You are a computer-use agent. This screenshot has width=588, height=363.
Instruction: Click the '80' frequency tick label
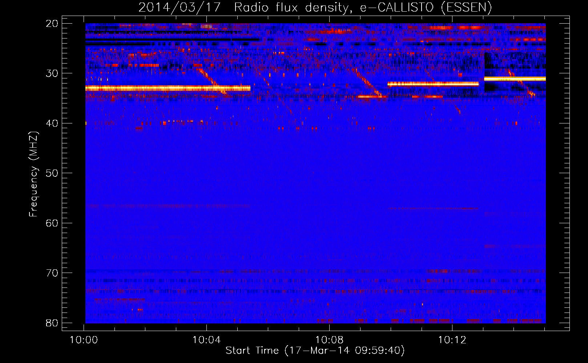(x=52, y=323)
